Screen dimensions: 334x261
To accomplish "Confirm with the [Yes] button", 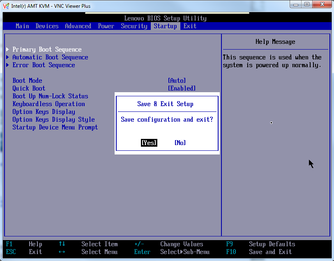I will pyautogui.click(x=149, y=143).
